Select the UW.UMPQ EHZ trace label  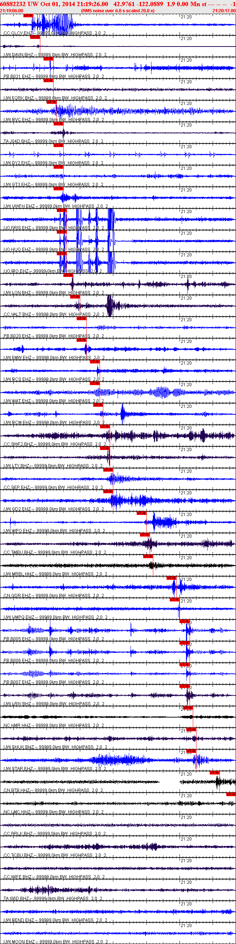pyautogui.click(x=19, y=617)
